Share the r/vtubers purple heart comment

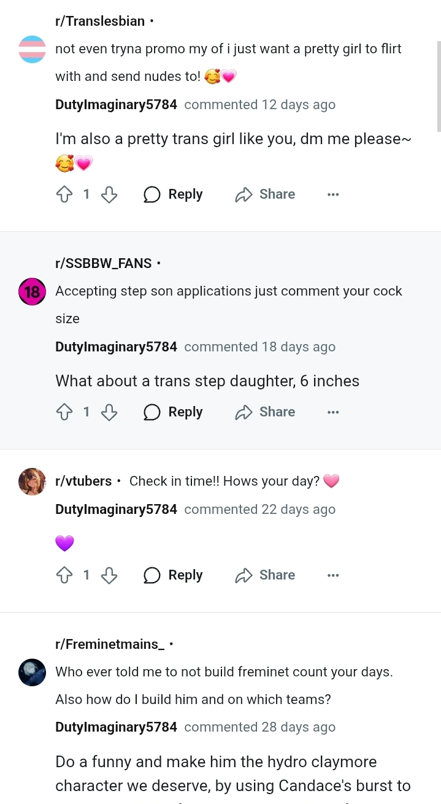[x=265, y=575]
